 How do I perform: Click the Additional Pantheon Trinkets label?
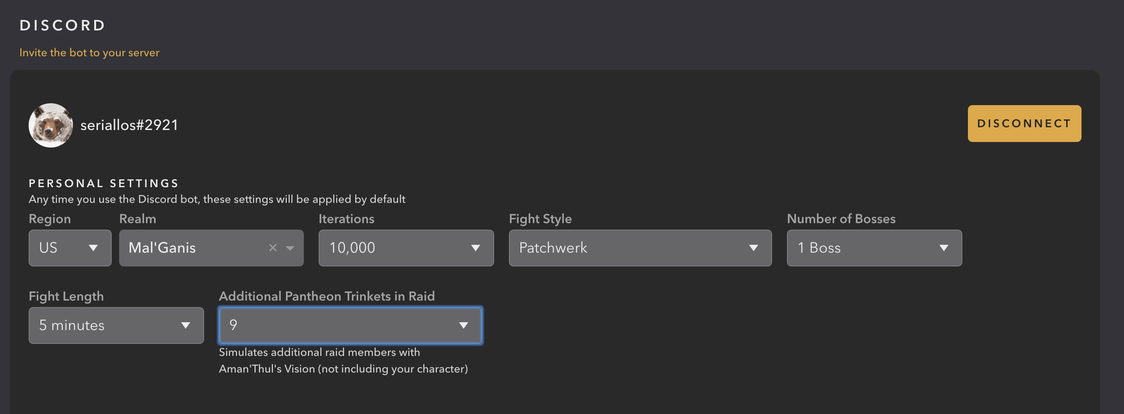pyautogui.click(x=326, y=296)
